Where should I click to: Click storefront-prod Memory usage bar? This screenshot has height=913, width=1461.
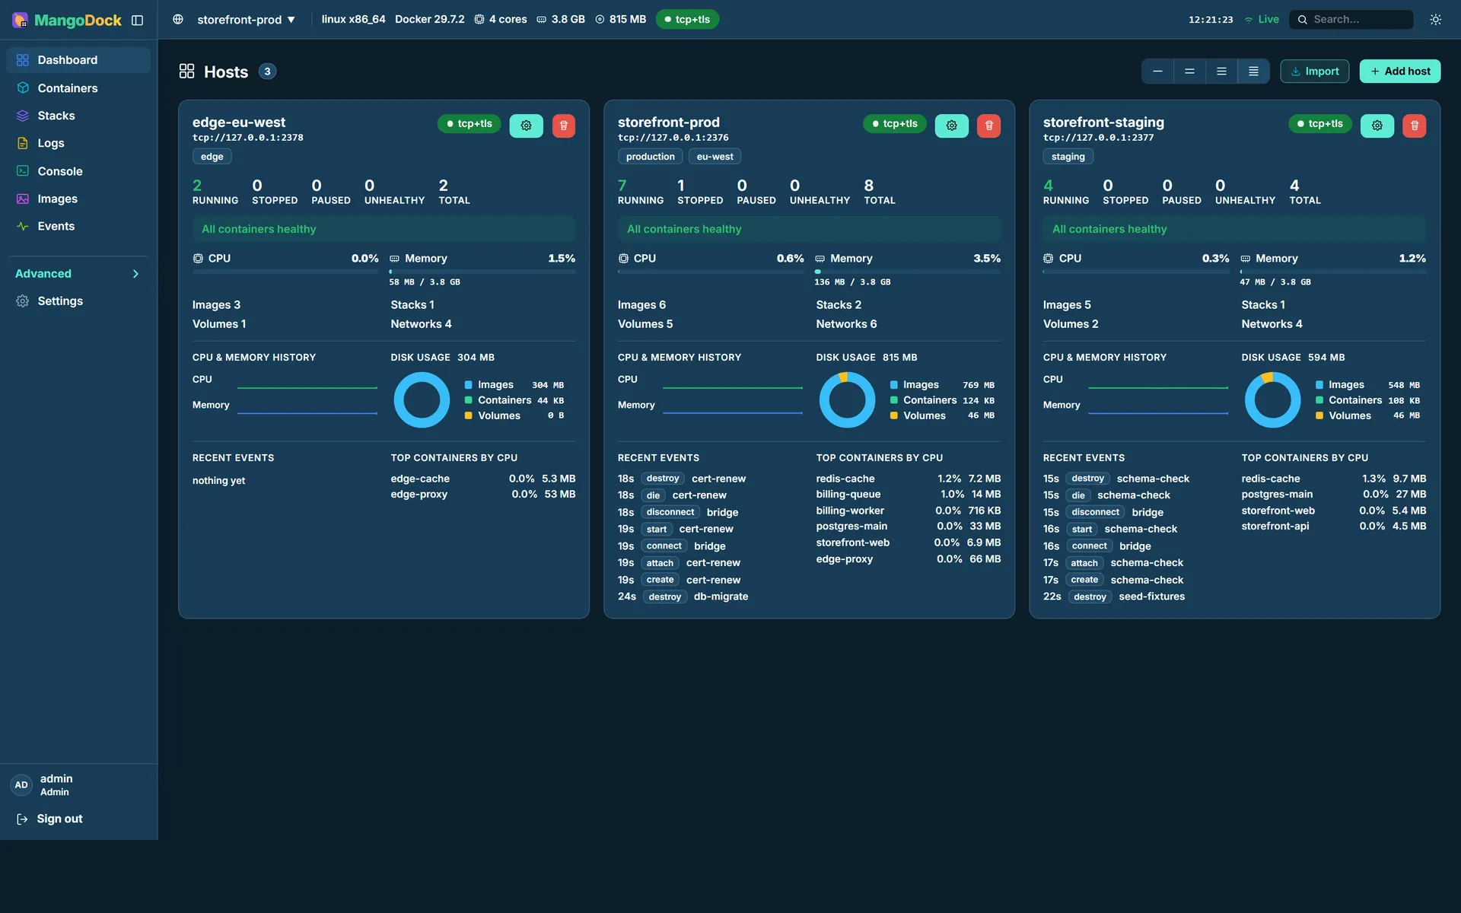click(907, 272)
